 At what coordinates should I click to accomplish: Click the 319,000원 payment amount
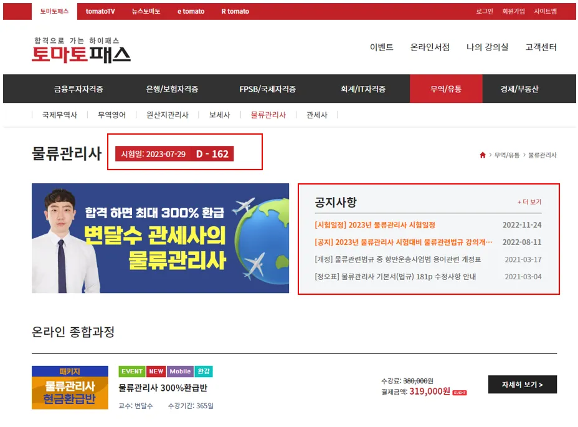tap(430, 391)
